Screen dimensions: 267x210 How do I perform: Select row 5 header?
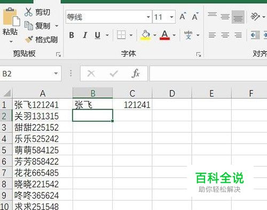coord(6,150)
